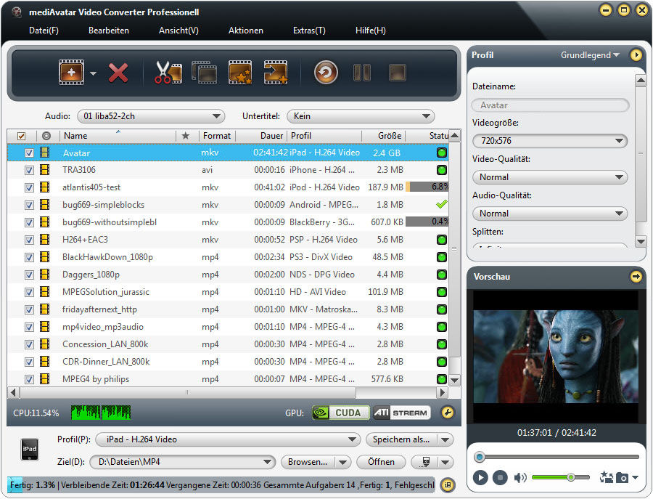Stop the conversion in the toolbar
Screen dimensions: 653x499
point(398,73)
